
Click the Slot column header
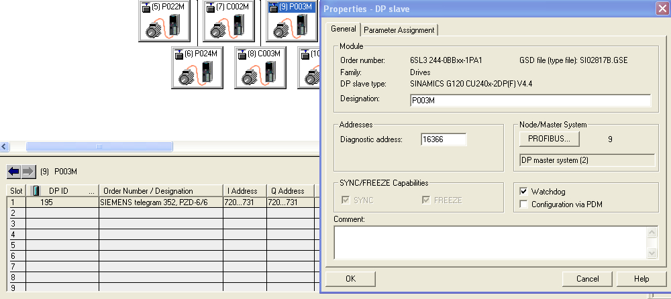click(16, 191)
